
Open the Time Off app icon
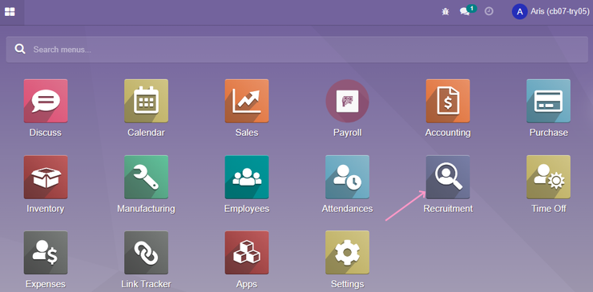(548, 177)
